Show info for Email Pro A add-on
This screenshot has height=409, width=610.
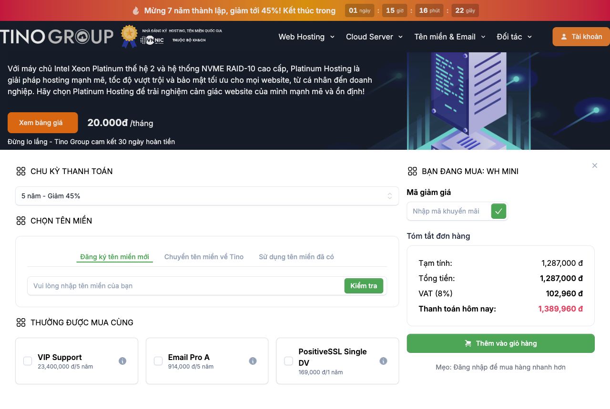click(x=253, y=361)
